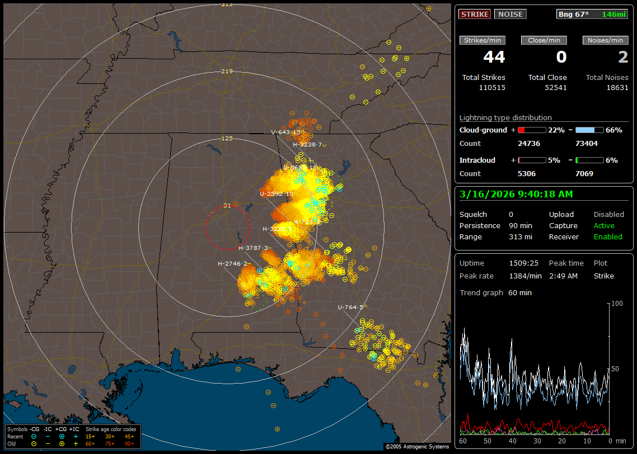Screen dimensions: 637x454
Task: Click the H-3238-7 storm label
Action: (x=307, y=144)
